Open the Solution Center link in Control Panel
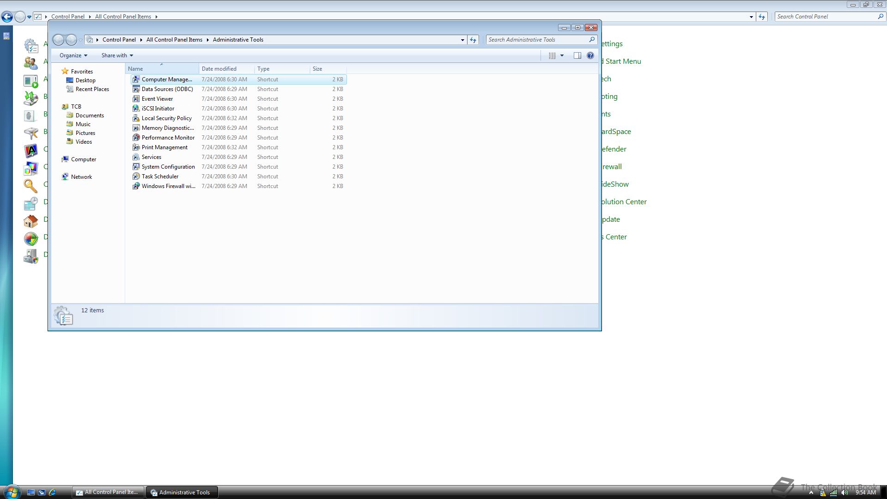The height and width of the screenshot is (499, 887). pyautogui.click(x=624, y=202)
